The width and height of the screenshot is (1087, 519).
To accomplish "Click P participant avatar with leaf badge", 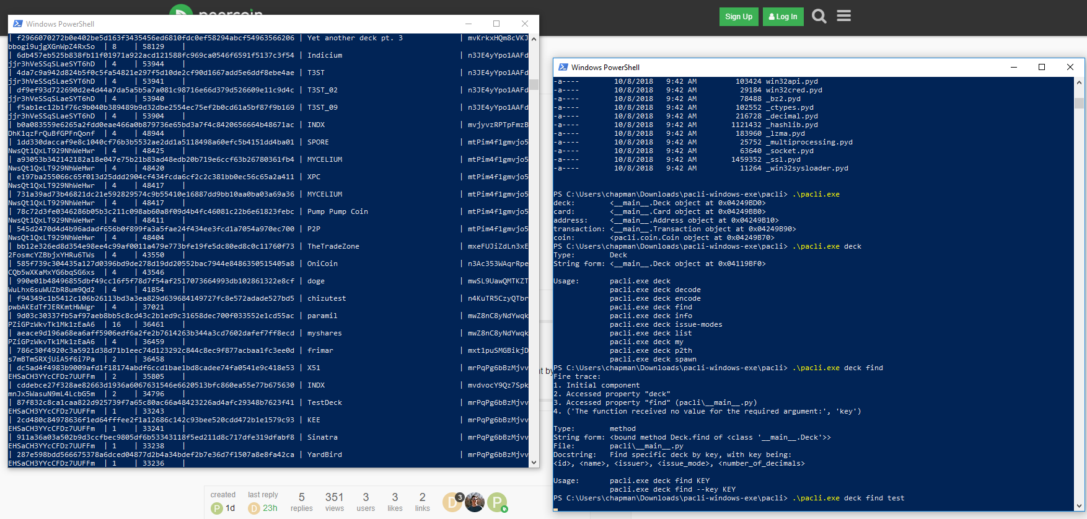I will pos(497,502).
